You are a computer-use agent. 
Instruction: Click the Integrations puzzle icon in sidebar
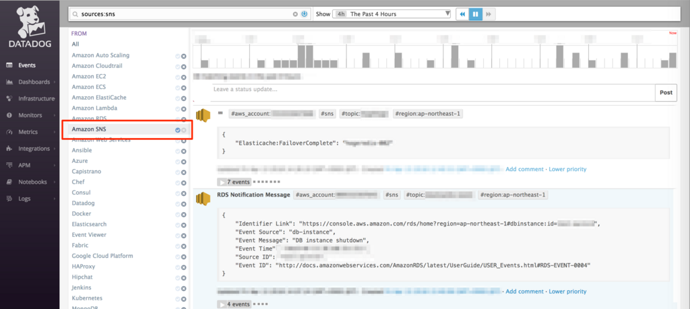click(9, 149)
